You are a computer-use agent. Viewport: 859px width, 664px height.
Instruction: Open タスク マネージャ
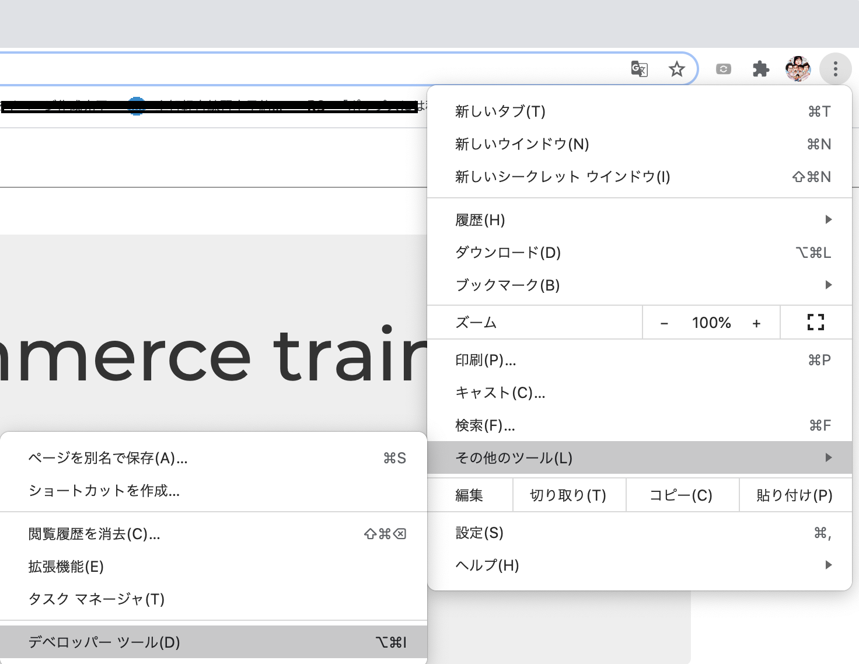click(96, 599)
